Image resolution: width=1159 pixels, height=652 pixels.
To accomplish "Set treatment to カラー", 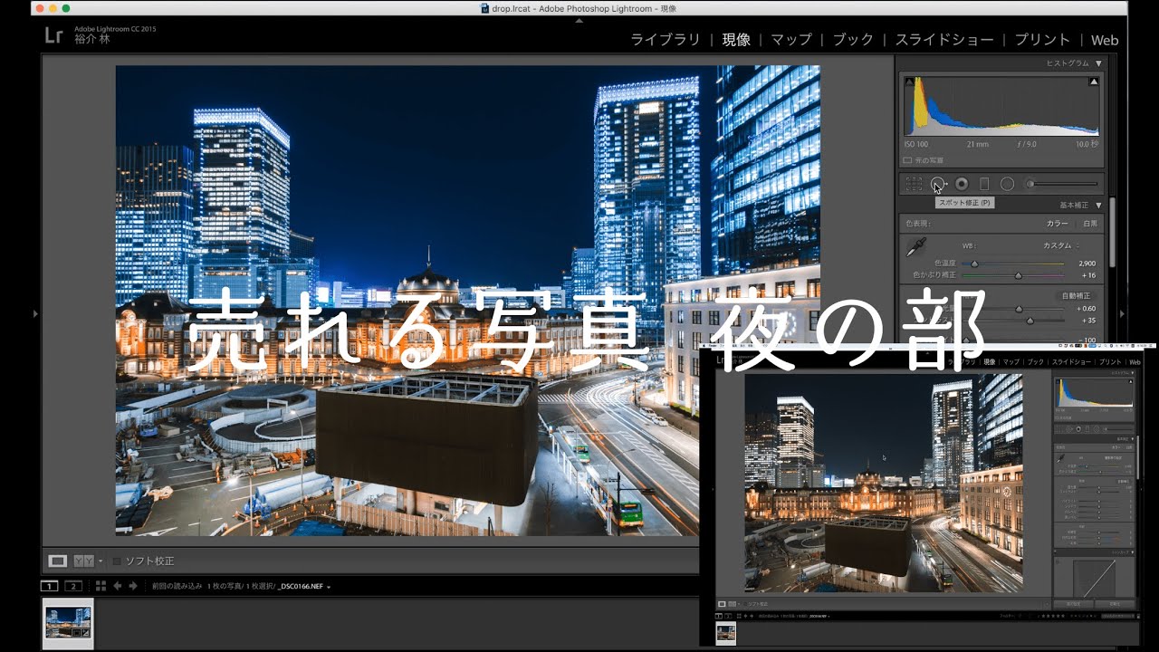I will [1057, 223].
